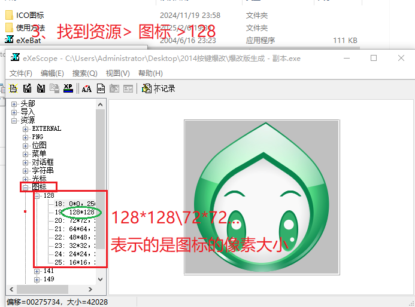
Task: Expand the 对话框 resource node
Action: coord(26,162)
